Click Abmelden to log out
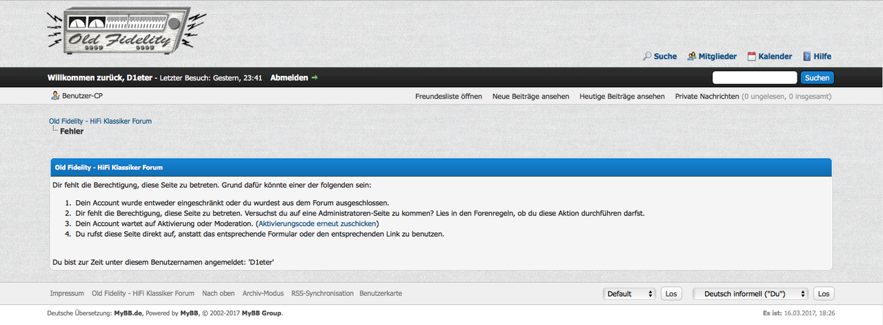This screenshot has height=325, width=883. pyautogui.click(x=289, y=78)
